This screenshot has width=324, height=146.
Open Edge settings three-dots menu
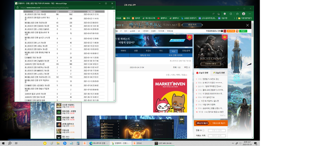[249, 14]
